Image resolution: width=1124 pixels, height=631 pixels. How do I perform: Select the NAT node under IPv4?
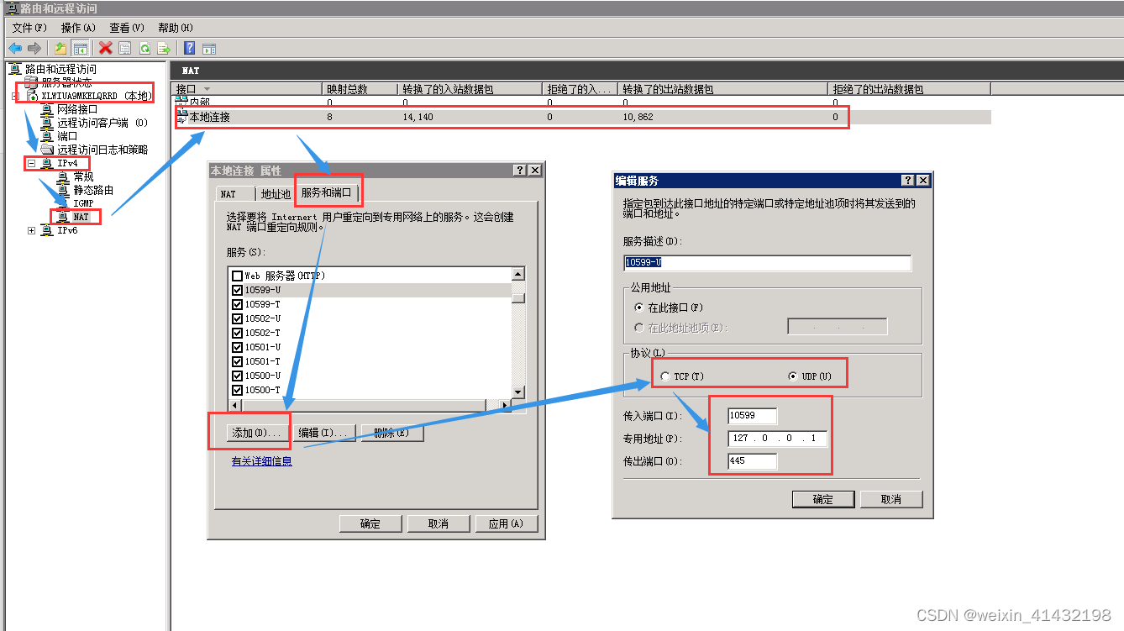click(81, 217)
